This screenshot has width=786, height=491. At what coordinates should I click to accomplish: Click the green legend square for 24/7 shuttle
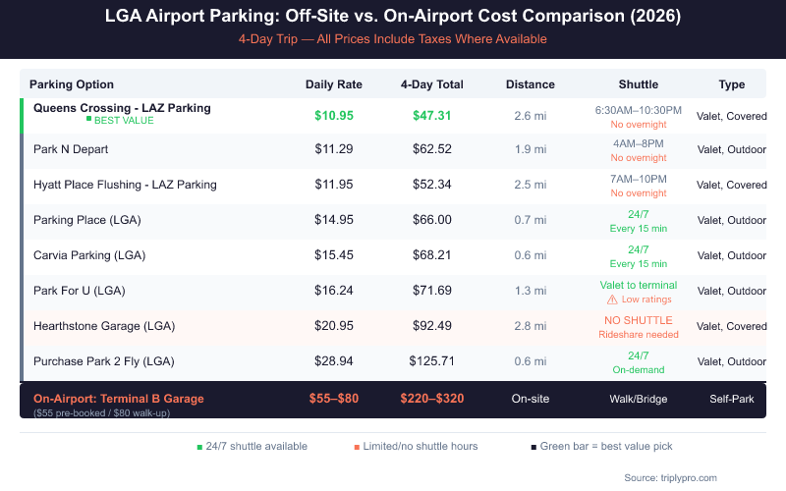coord(198,447)
